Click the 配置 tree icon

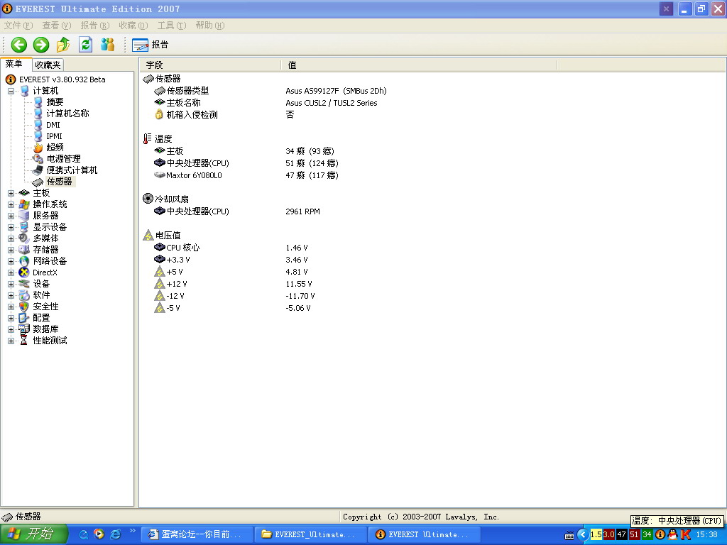click(x=24, y=318)
